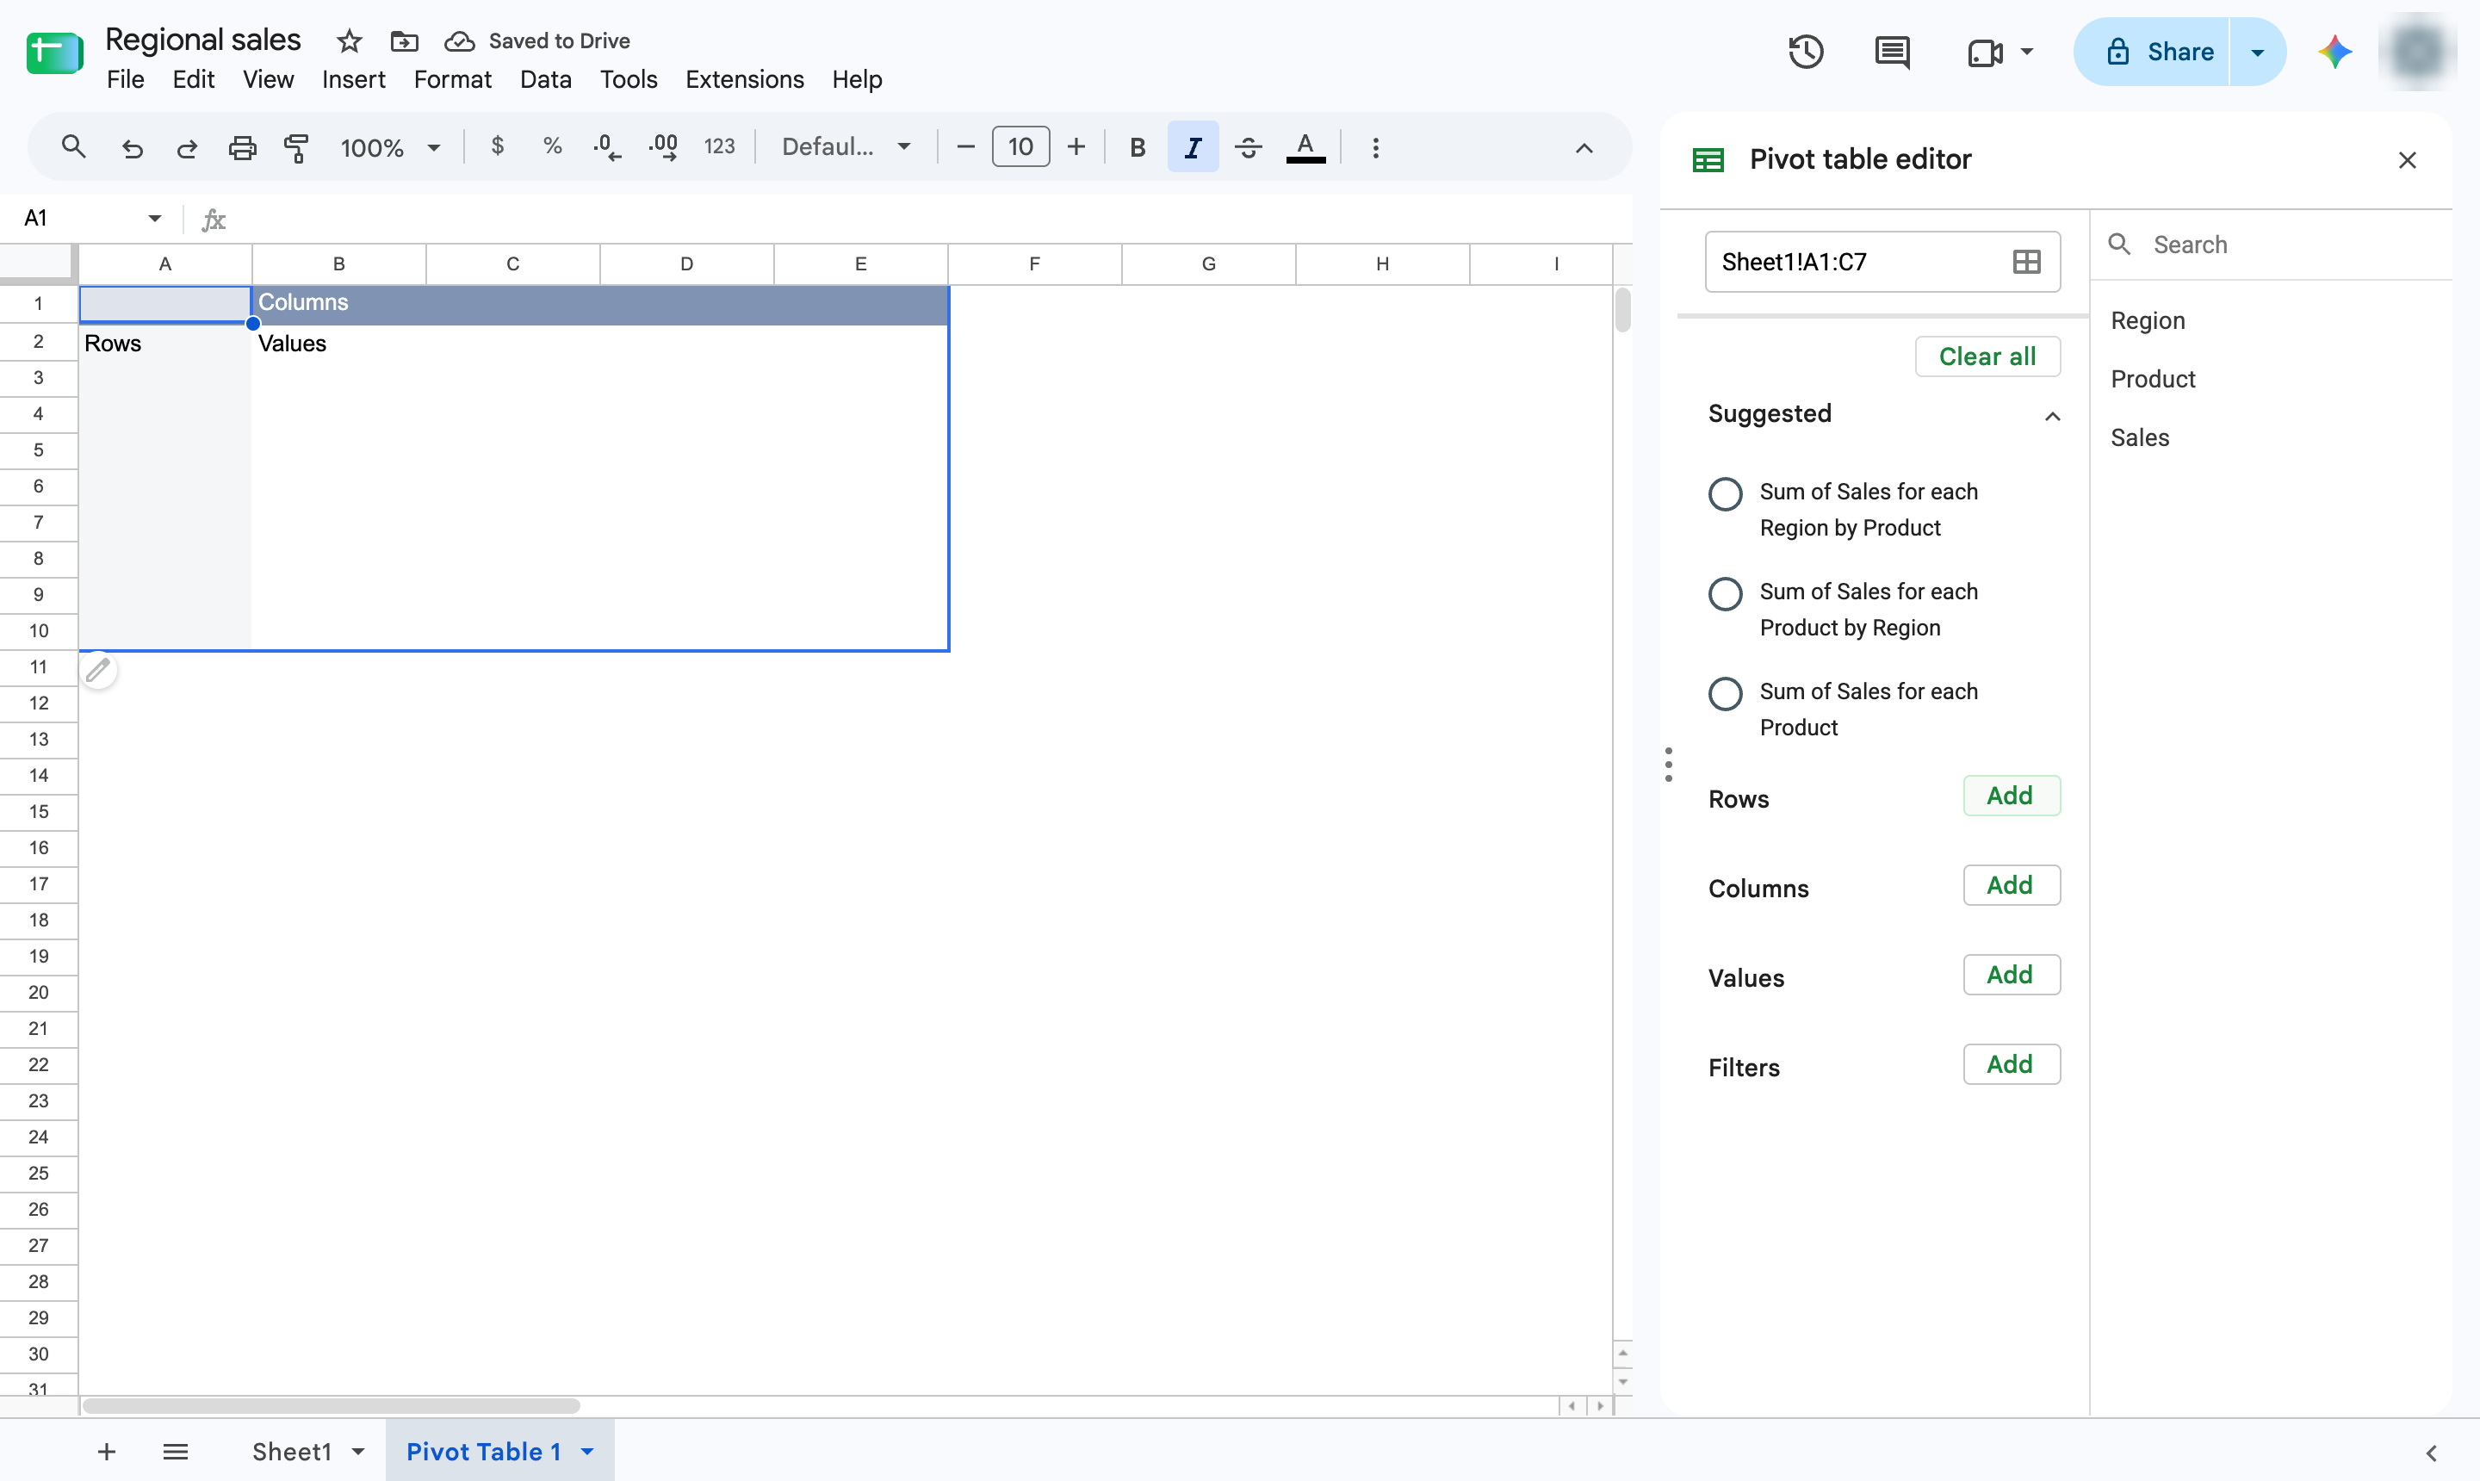Click Decrease decimal places icon
Screen dimensions: 2480x1481
tap(607, 148)
